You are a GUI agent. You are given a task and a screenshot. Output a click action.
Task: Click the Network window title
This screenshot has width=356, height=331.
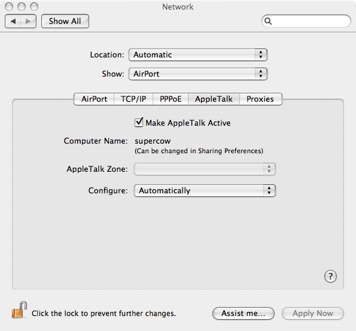click(x=178, y=7)
